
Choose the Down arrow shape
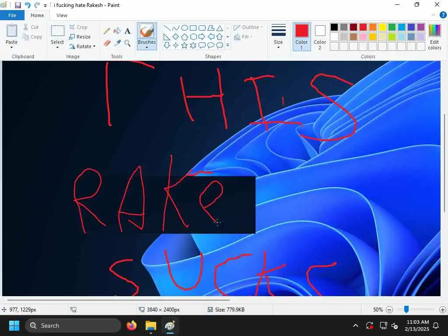pyautogui.click(x=167, y=45)
